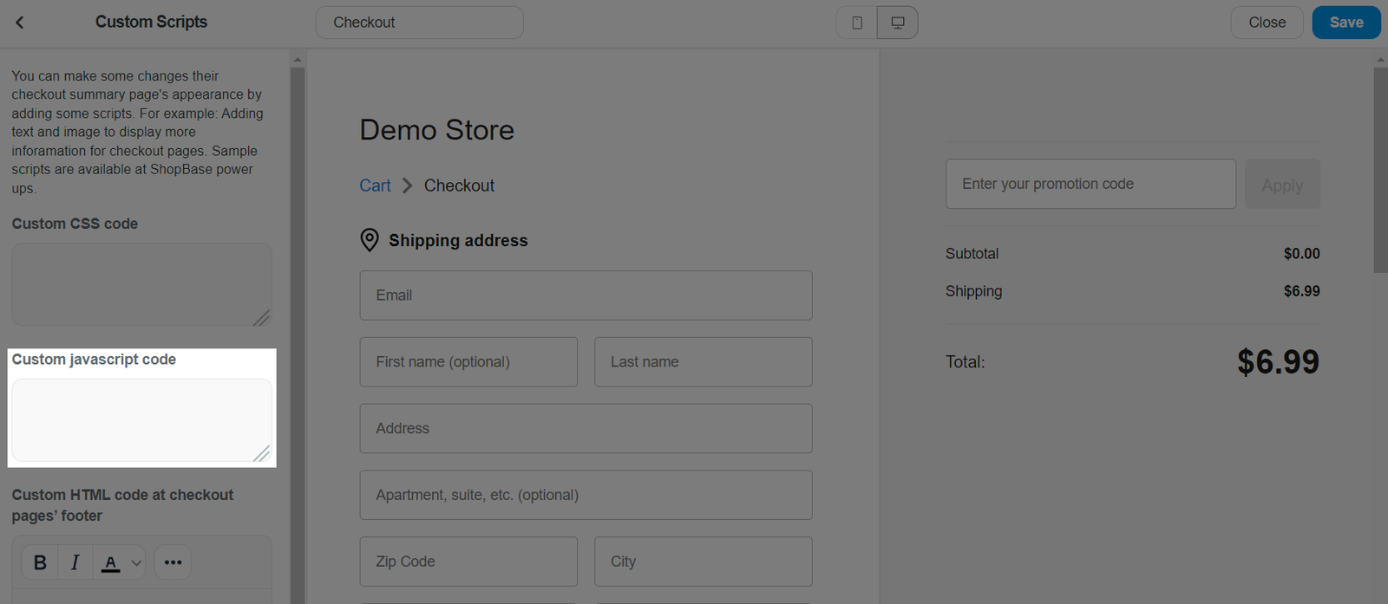The width and height of the screenshot is (1388, 604).
Task: Click the CSS textarea resize handle
Action: (x=262, y=318)
